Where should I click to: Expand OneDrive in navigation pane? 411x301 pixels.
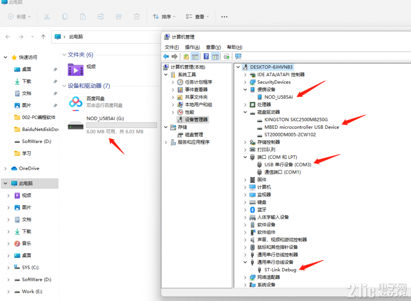coord(5,168)
